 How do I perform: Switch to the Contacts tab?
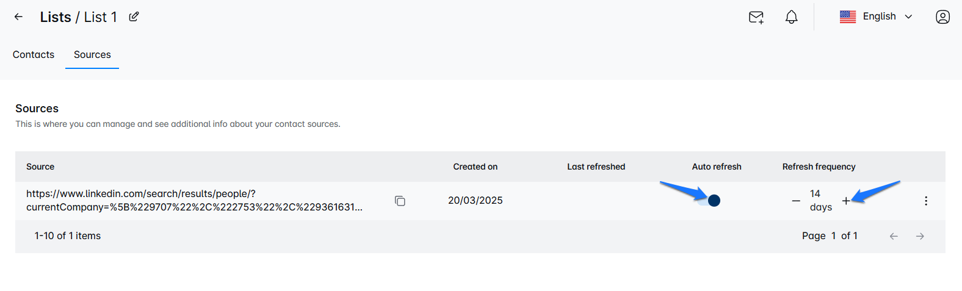[34, 55]
